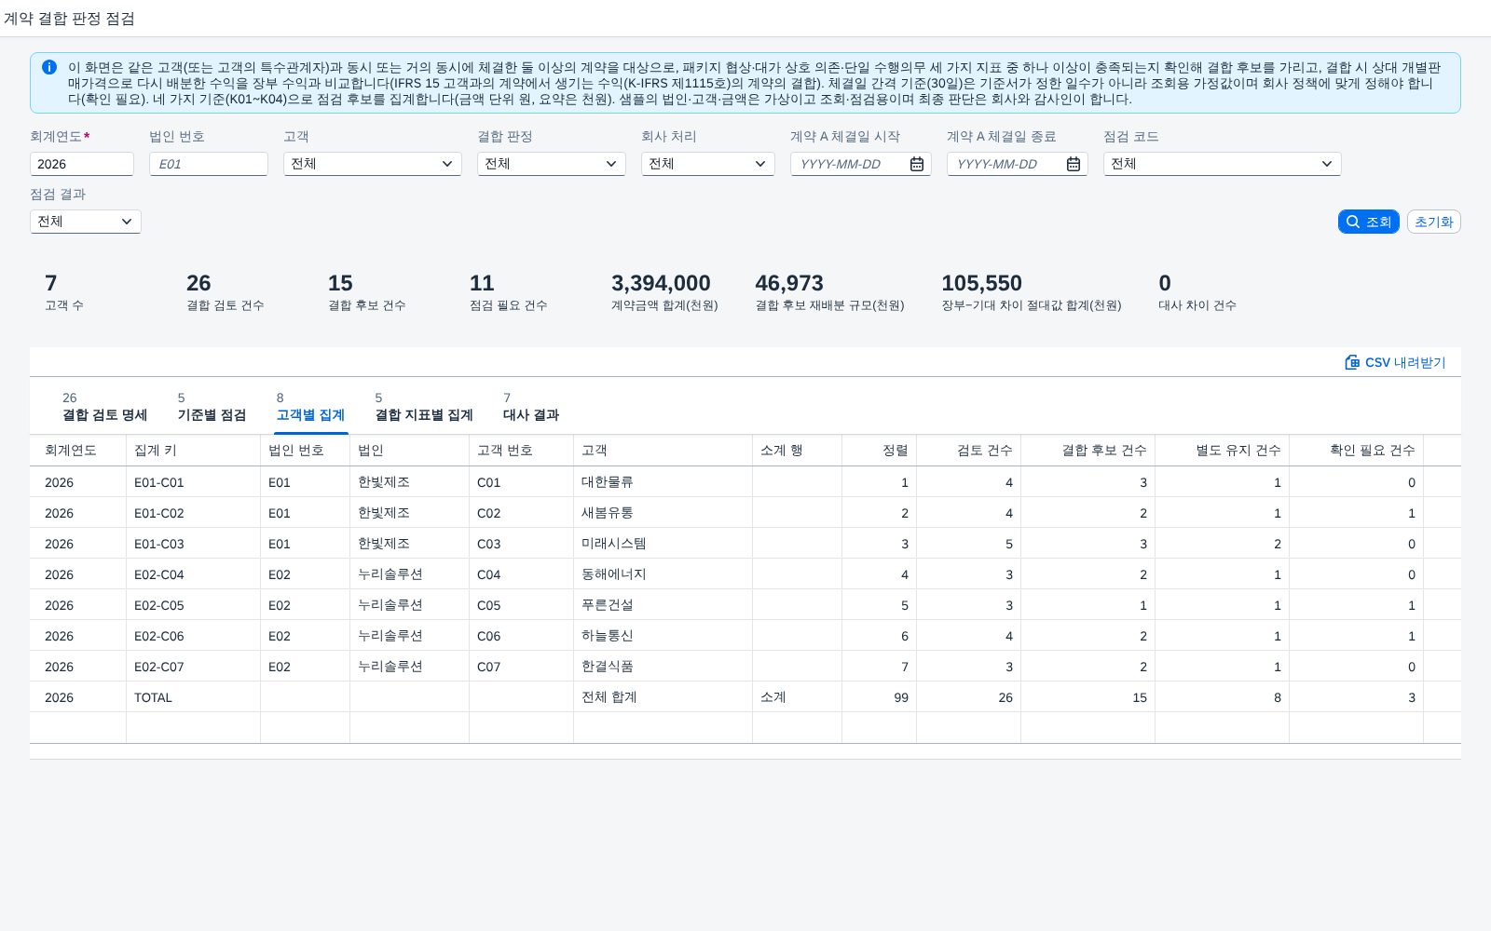Image resolution: width=1491 pixels, height=931 pixels.
Task: Click the 46,973 결합 후보 재배분 규모 figure
Action: pyautogui.click(x=789, y=283)
